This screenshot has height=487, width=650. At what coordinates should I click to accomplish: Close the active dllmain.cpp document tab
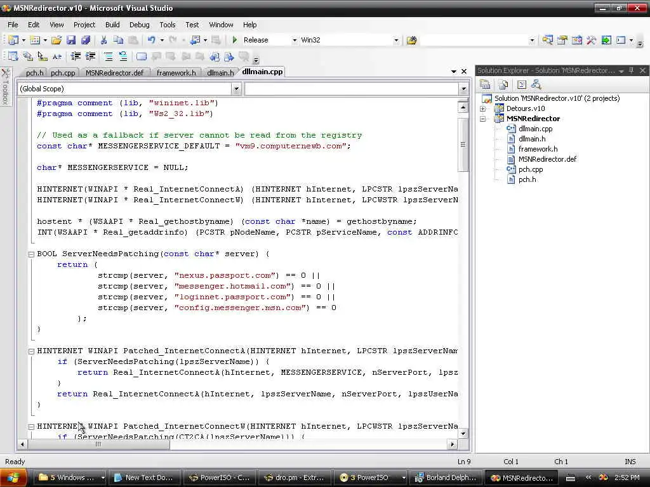(464, 72)
